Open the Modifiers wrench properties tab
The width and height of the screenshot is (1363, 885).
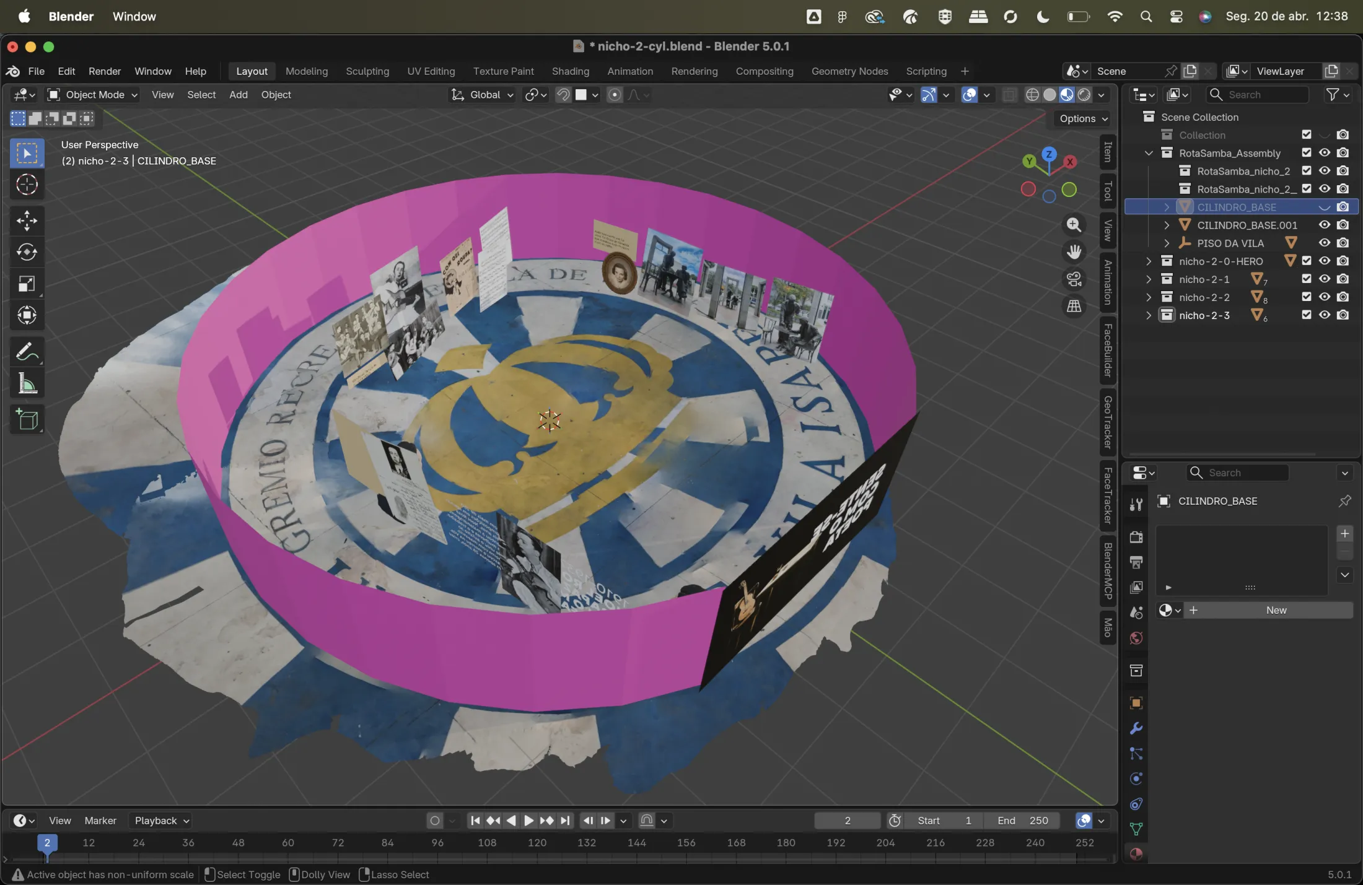[x=1136, y=728]
